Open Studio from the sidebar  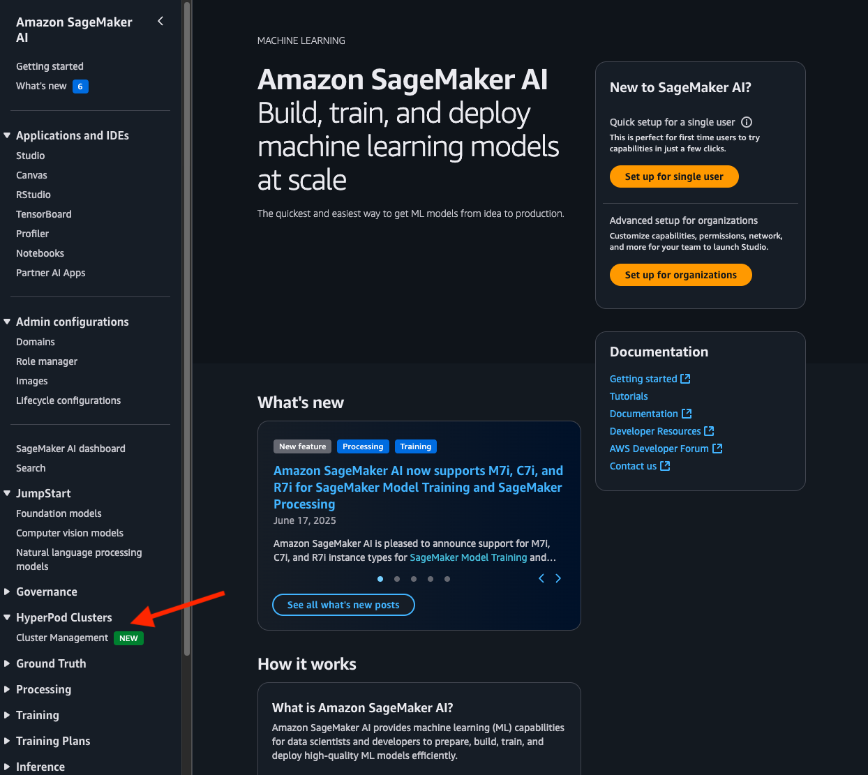click(x=31, y=156)
